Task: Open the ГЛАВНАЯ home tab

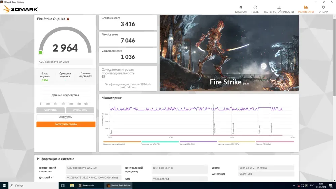Action: pos(241,9)
